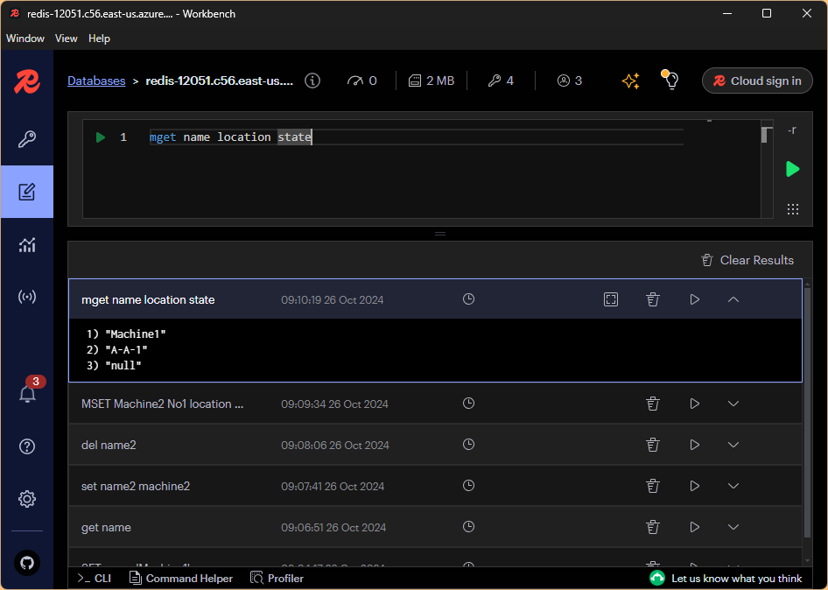Expand the get name result
This screenshot has height=590, width=828.
[733, 527]
